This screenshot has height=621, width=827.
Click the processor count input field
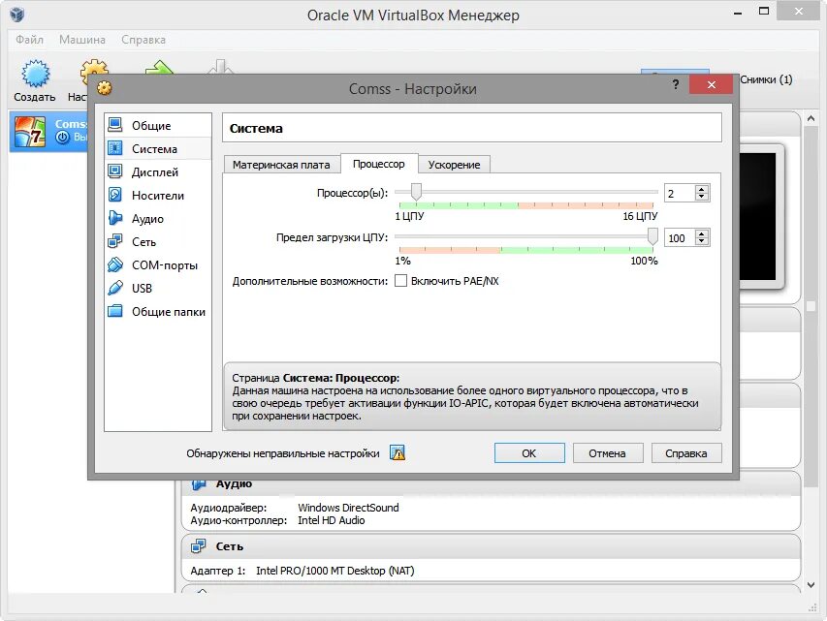point(680,194)
